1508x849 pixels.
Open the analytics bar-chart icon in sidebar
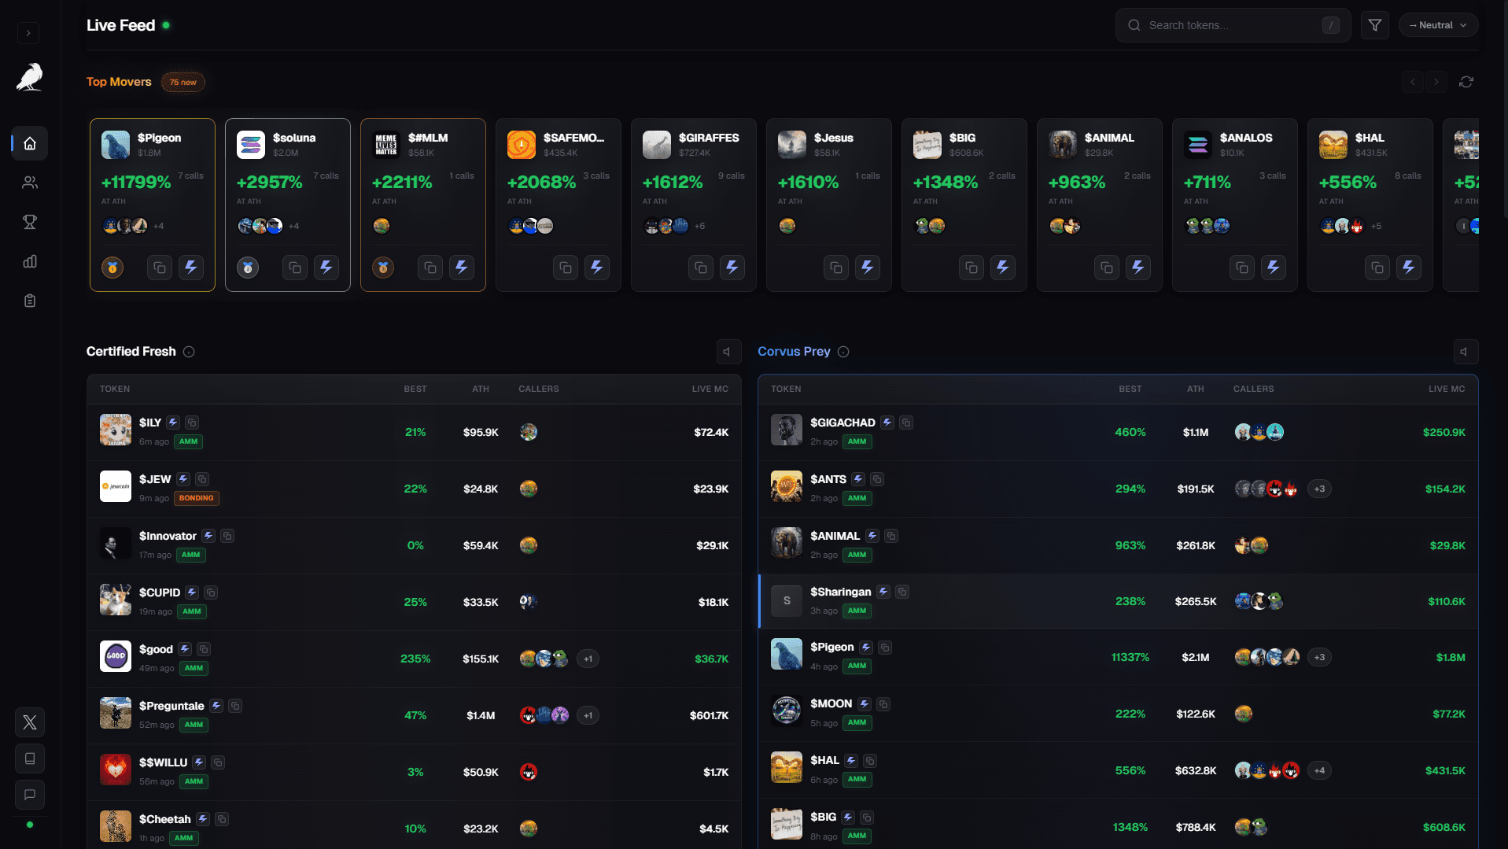pyautogui.click(x=29, y=261)
